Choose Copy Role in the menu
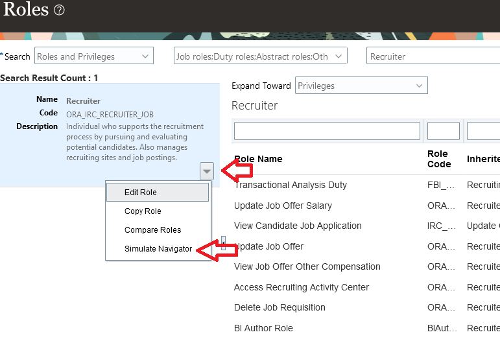This screenshot has height=341, width=500. (x=158, y=211)
